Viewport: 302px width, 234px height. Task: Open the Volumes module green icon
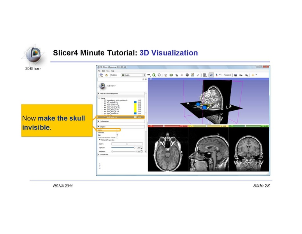[171, 75]
